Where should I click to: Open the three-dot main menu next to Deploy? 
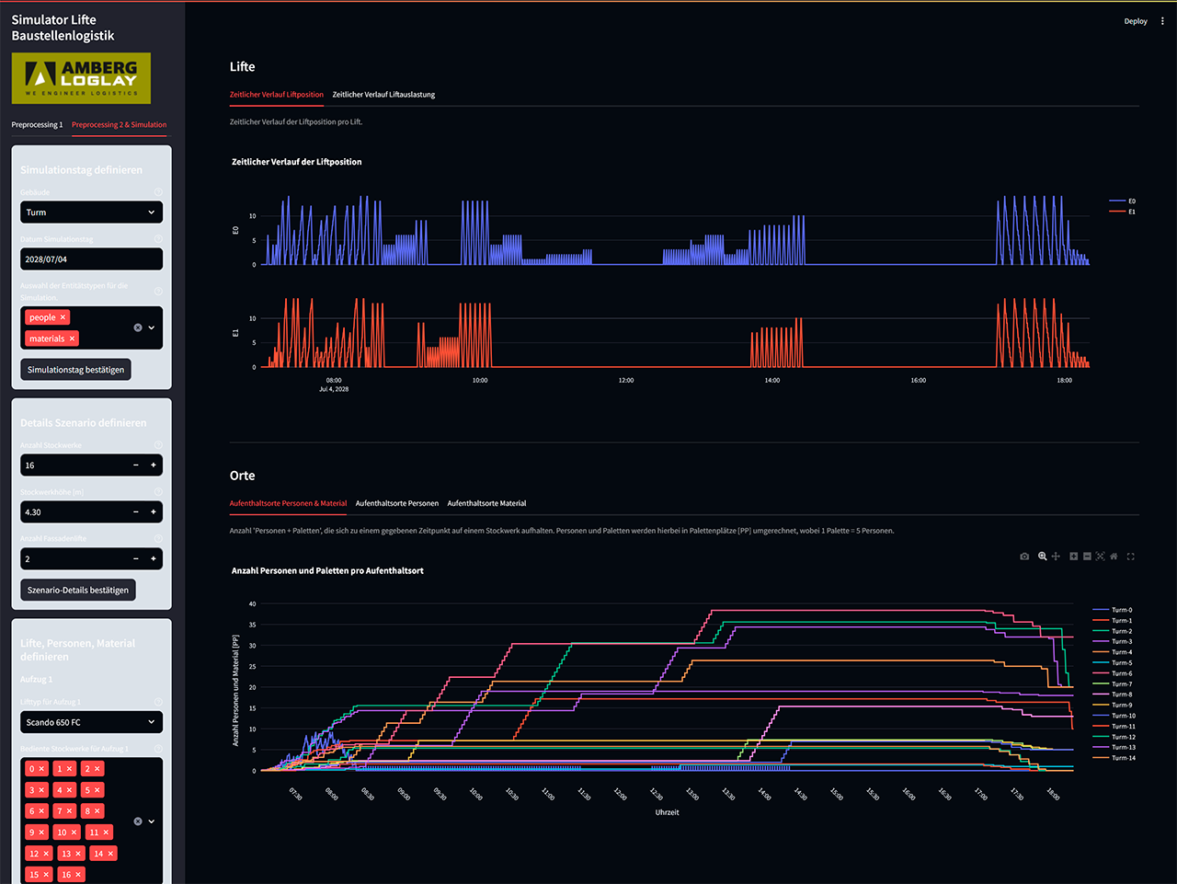tap(1162, 21)
